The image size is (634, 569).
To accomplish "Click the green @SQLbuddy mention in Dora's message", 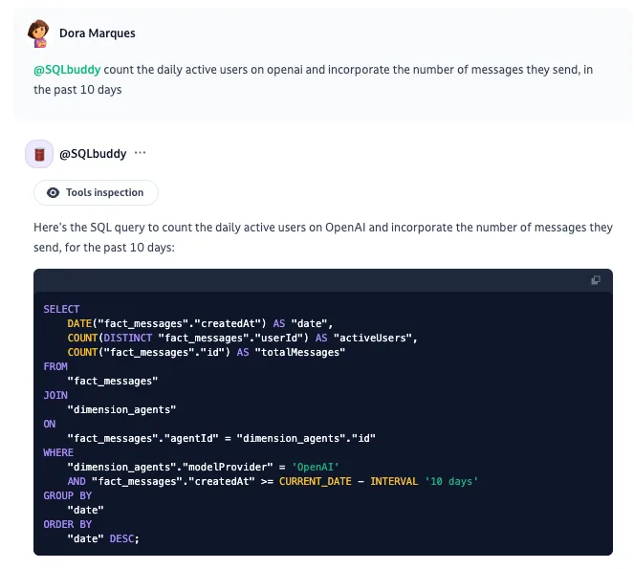I will [67, 70].
